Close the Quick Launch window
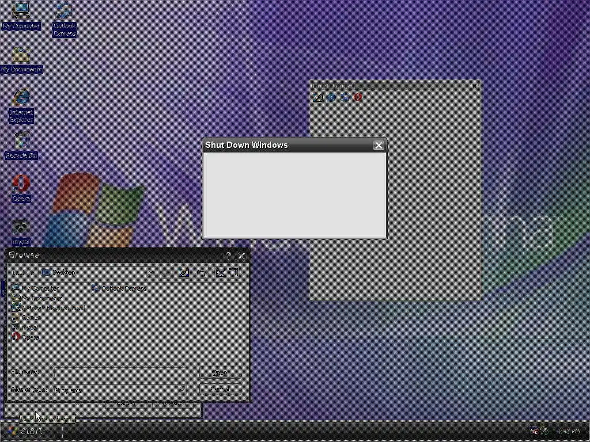The width and height of the screenshot is (590, 442). pos(474,86)
